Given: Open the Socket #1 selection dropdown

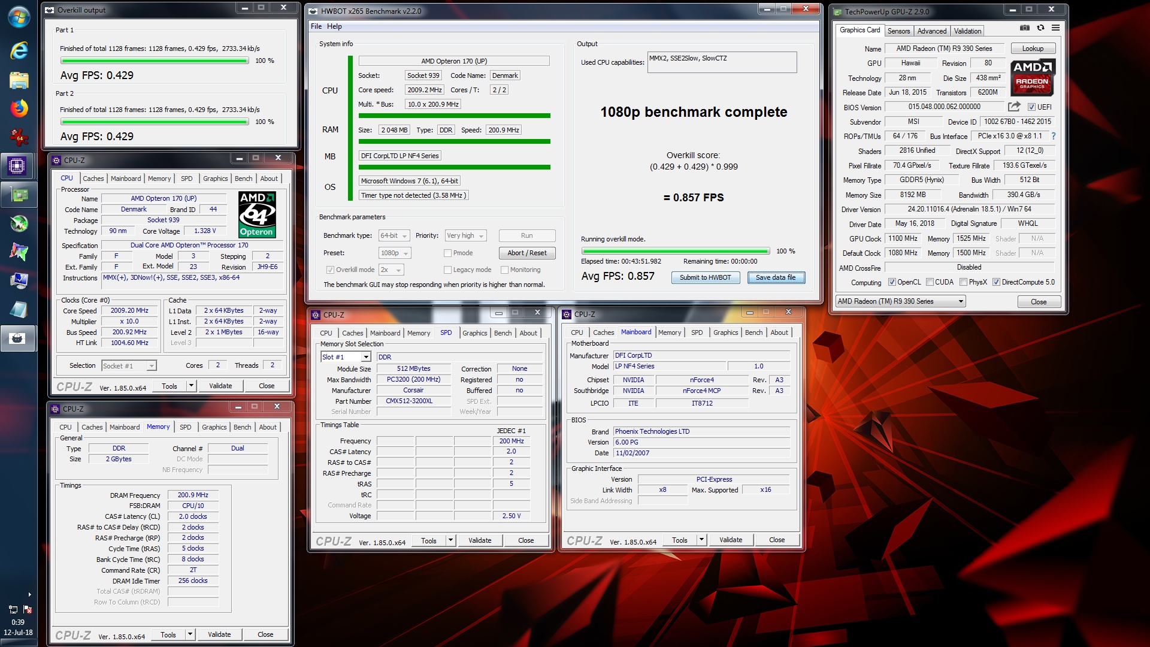Looking at the screenshot, I should tap(129, 365).
